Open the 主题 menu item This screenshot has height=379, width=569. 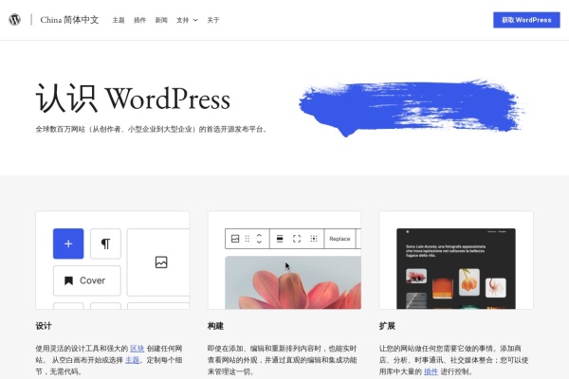coord(119,20)
